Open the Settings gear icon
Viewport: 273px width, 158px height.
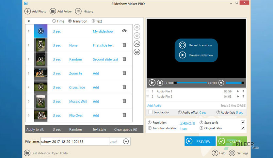(x=232, y=153)
